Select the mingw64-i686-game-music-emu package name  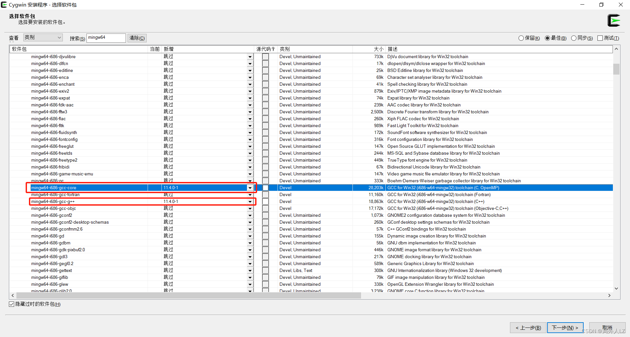click(x=62, y=174)
